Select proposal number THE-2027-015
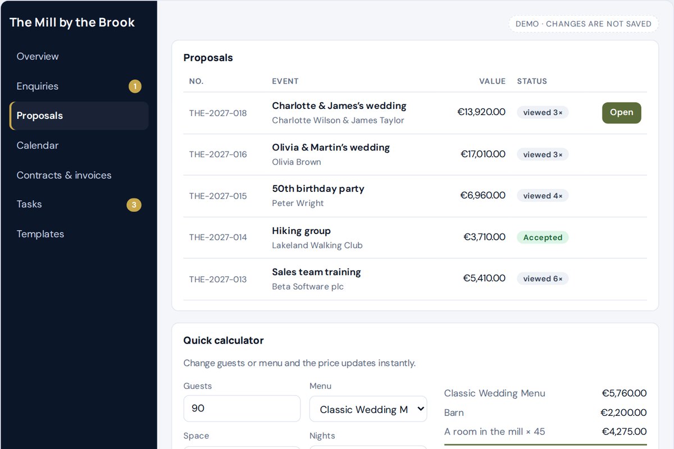The height and width of the screenshot is (449, 674). click(x=218, y=196)
